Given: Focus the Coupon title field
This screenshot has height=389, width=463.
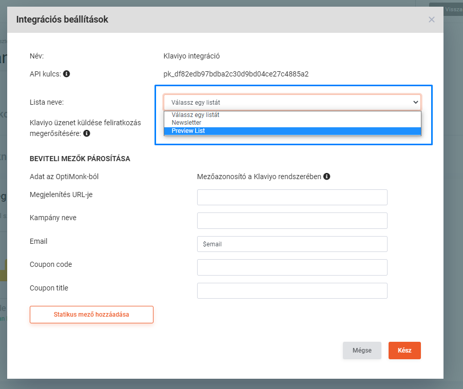Looking at the screenshot, I should [x=292, y=290].
